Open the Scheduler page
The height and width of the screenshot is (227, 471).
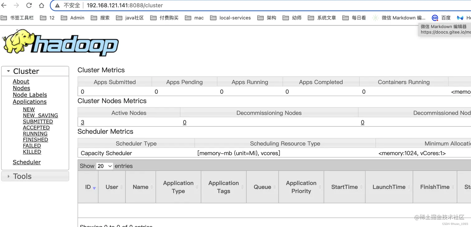coord(27,162)
